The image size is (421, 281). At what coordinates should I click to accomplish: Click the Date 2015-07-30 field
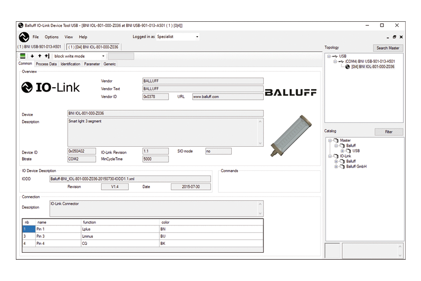191,187
